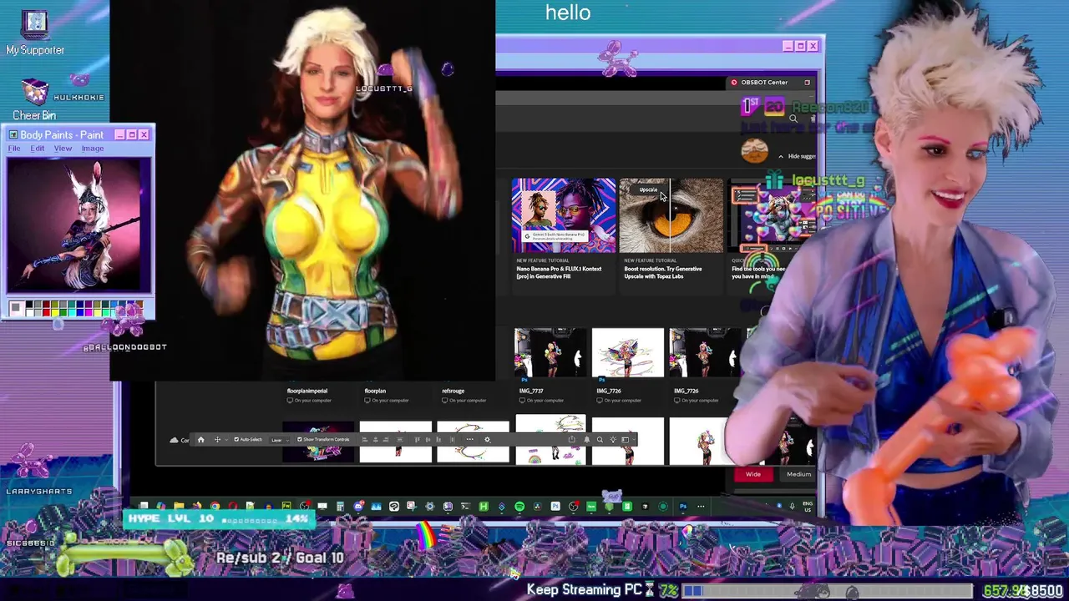This screenshot has height=601, width=1069.
Task: Open recent file floorplanimperial
Action: (x=307, y=391)
